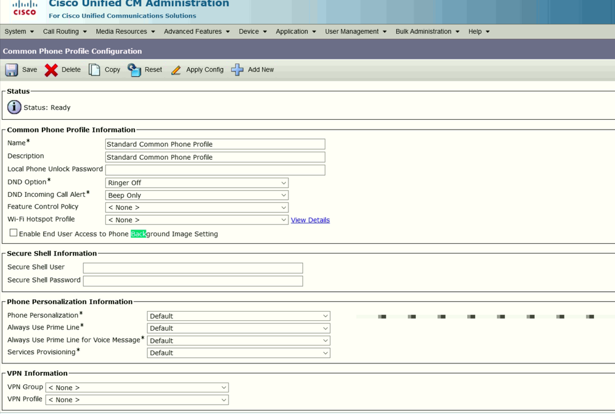Click the For Cisco Unified Communications Solutions text

[x=123, y=15]
